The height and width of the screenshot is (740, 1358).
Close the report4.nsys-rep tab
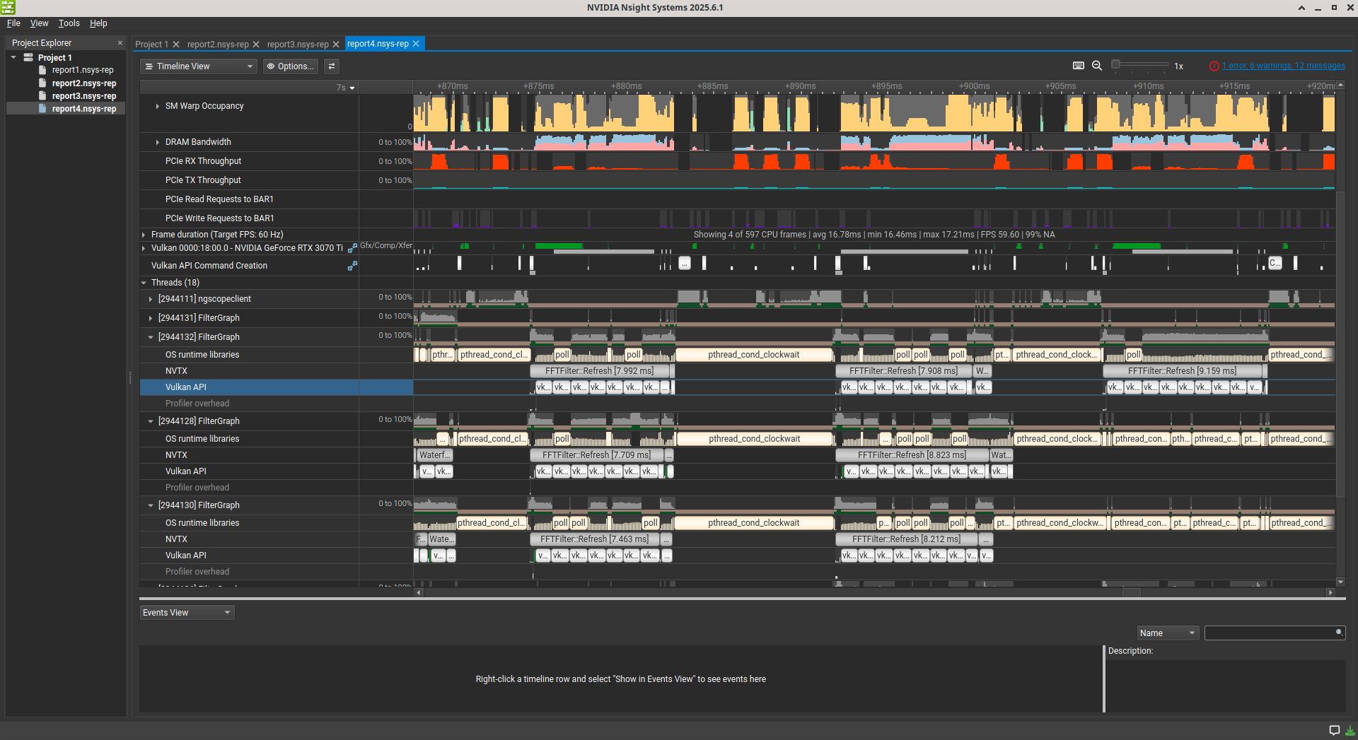[x=416, y=44]
